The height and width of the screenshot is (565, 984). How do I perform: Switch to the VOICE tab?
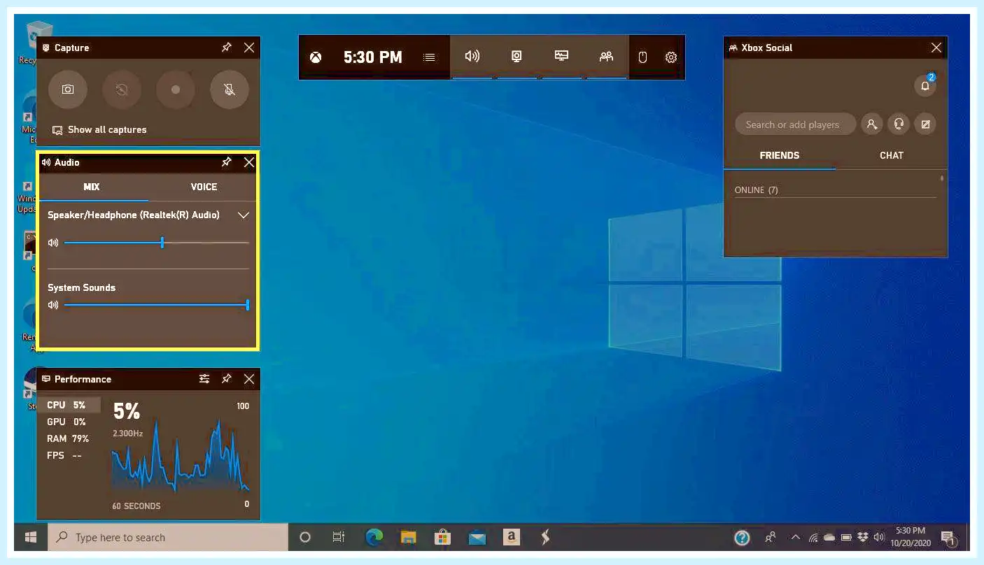204,187
